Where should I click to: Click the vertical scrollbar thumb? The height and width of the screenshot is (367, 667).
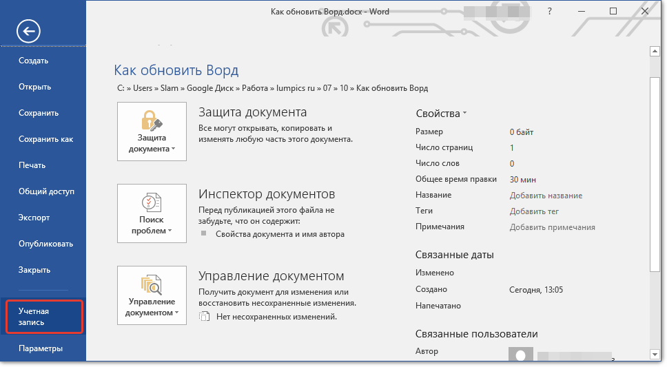click(655, 174)
